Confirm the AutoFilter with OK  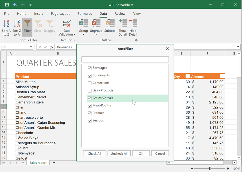point(141,153)
